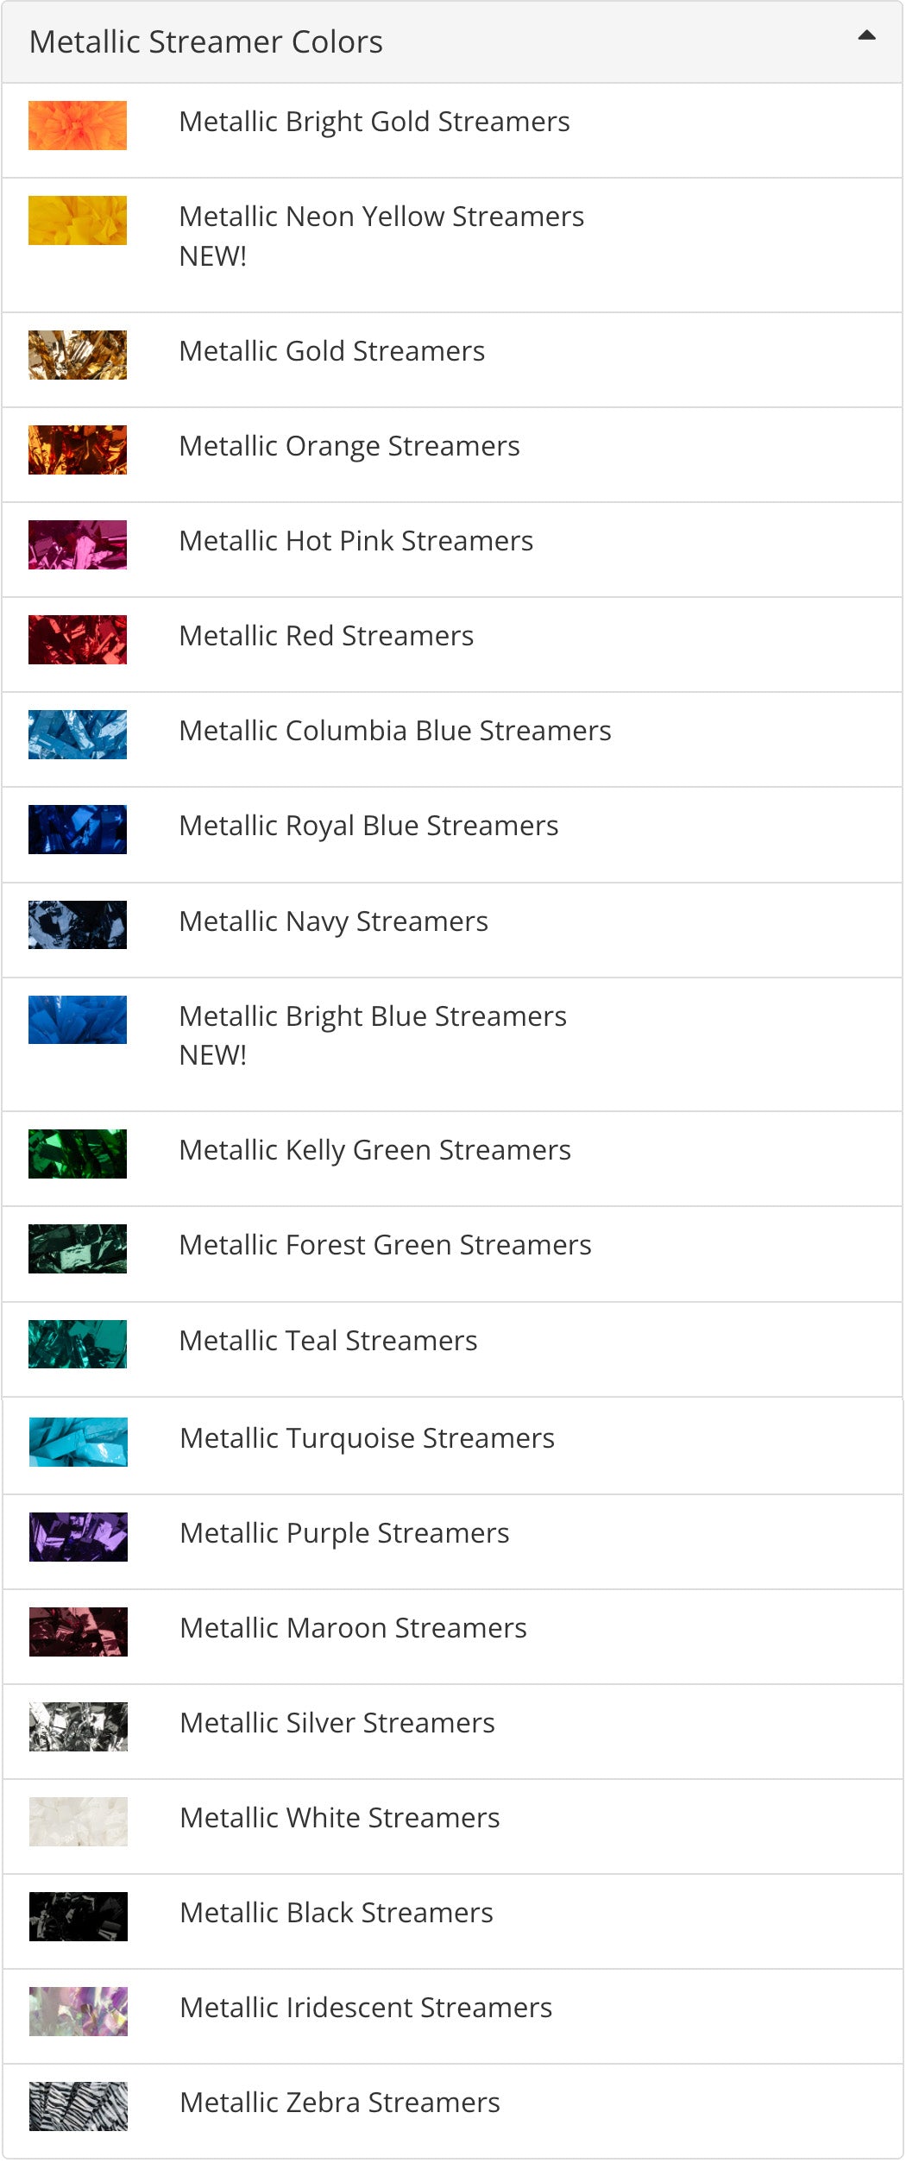This screenshot has height=2163, width=906.
Task: Pick the Neon Yellow streamer swatch
Action: click(78, 221)
